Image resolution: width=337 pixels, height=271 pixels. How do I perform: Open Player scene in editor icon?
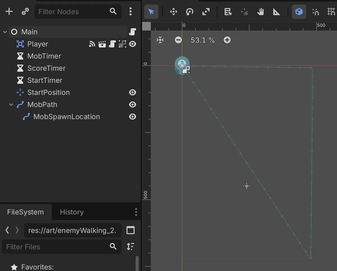[102, 44]
